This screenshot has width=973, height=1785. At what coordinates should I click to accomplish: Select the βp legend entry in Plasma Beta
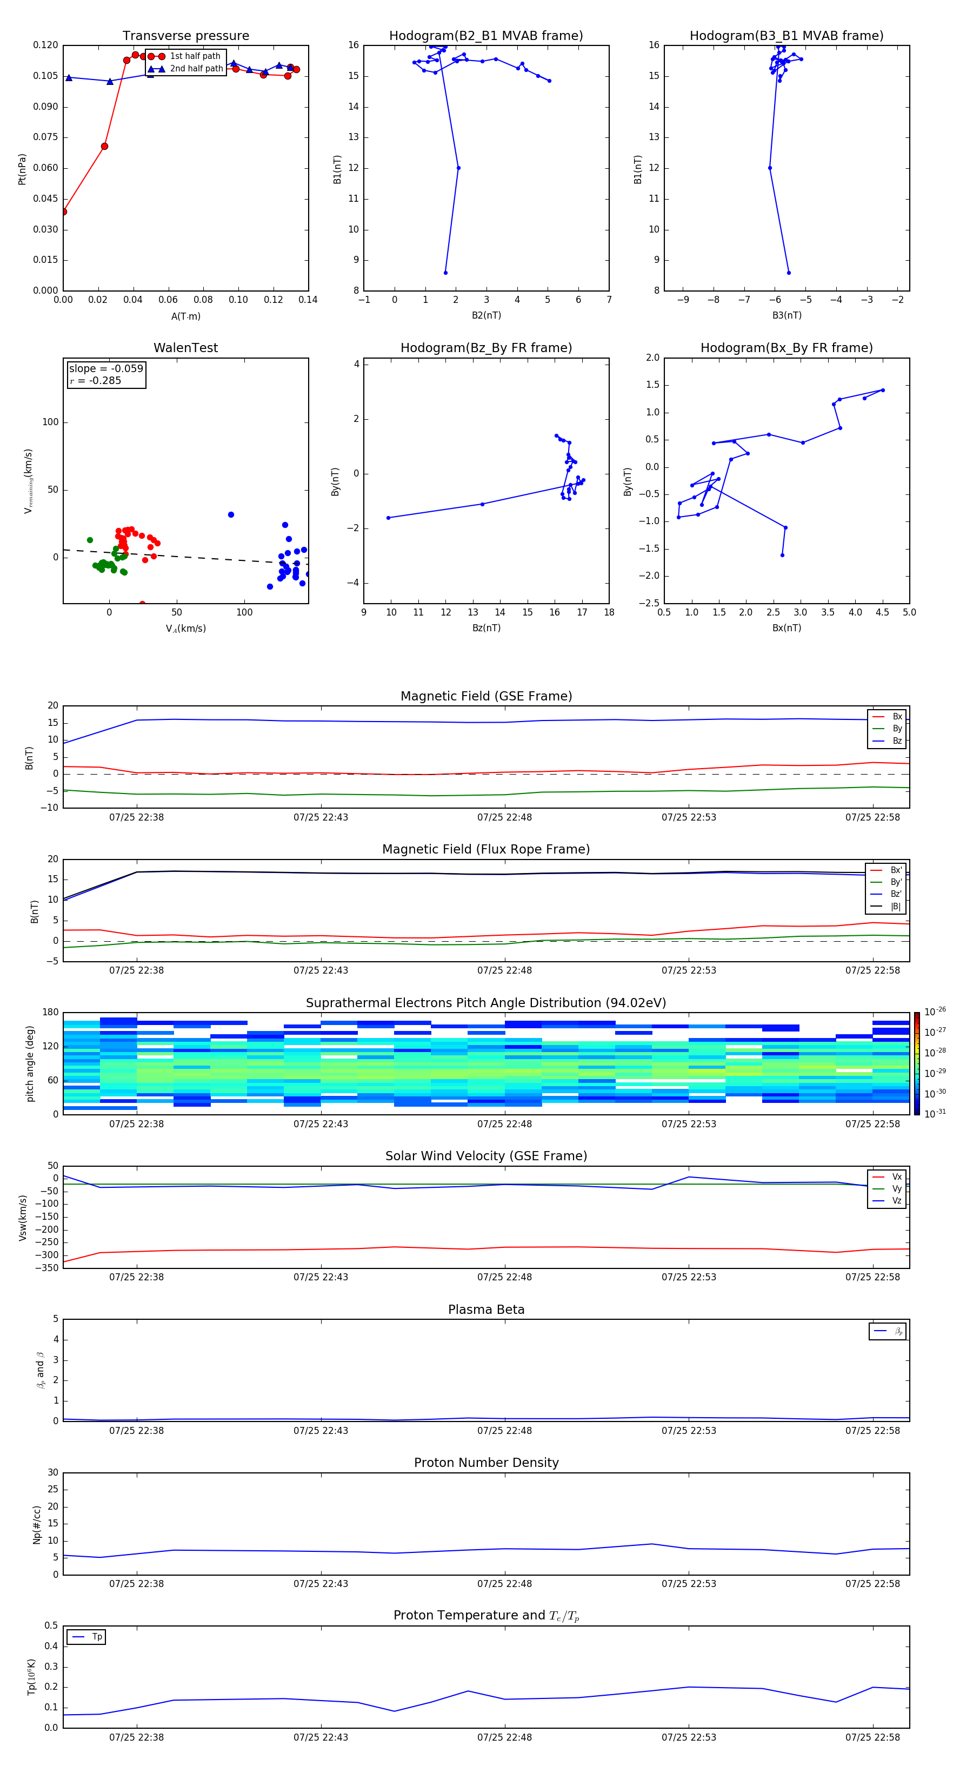pos(888,1331)
